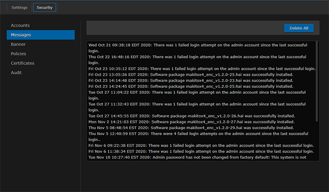The width and height of the screenshot is (329, 192).
Task: Click the Admin password factory default message
Action: point(197,158)
